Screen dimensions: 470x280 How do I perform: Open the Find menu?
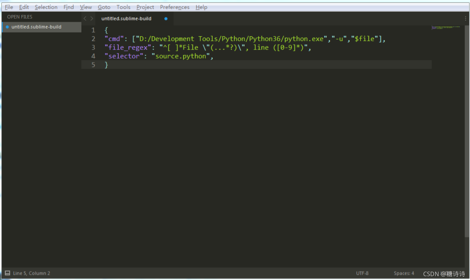click(68, 7)
